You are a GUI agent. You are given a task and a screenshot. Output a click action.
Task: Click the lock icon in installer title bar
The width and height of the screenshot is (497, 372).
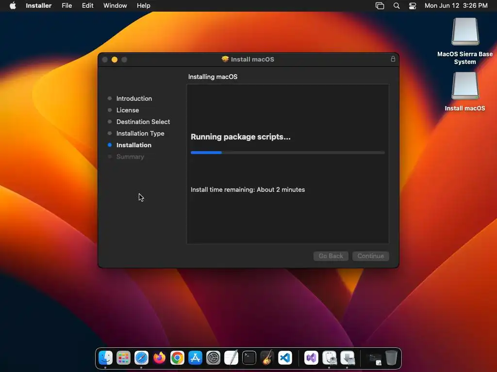pos(393,59)
